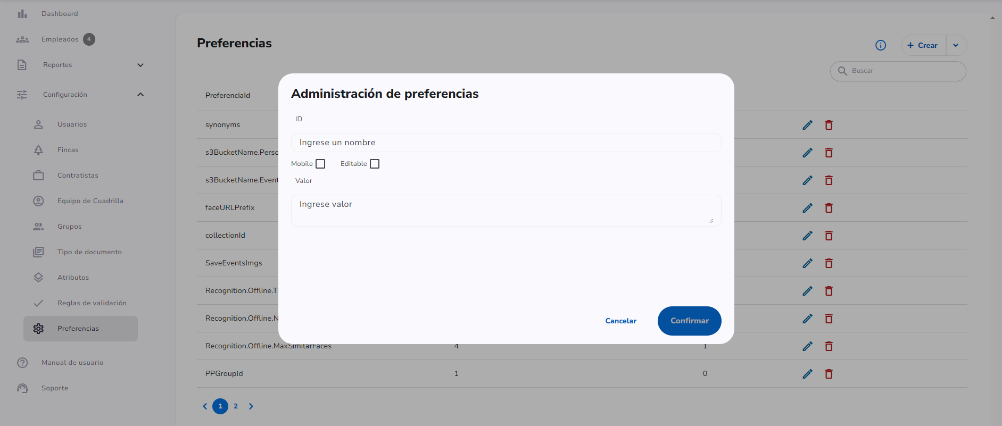Collapse the Configuración section chevron
Viewport: 1002px width, 426px height.
click(x=140, y=95)
